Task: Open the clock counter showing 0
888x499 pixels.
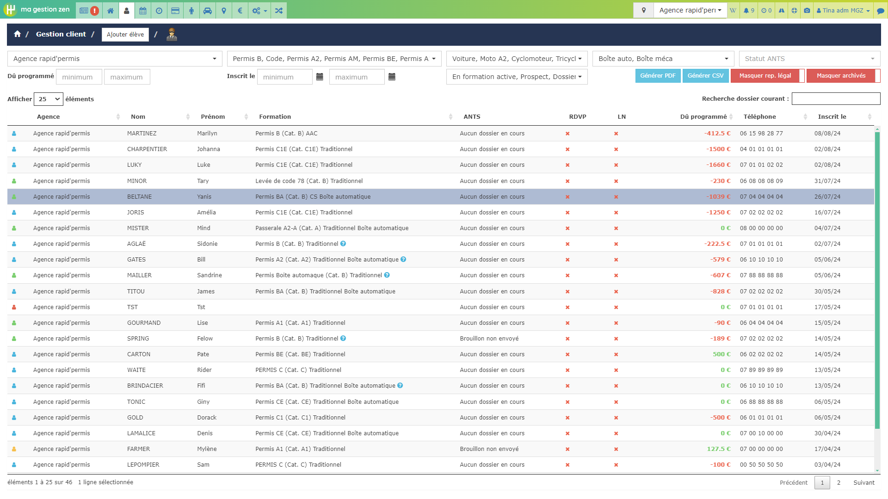Action: [x=766, y=10]
